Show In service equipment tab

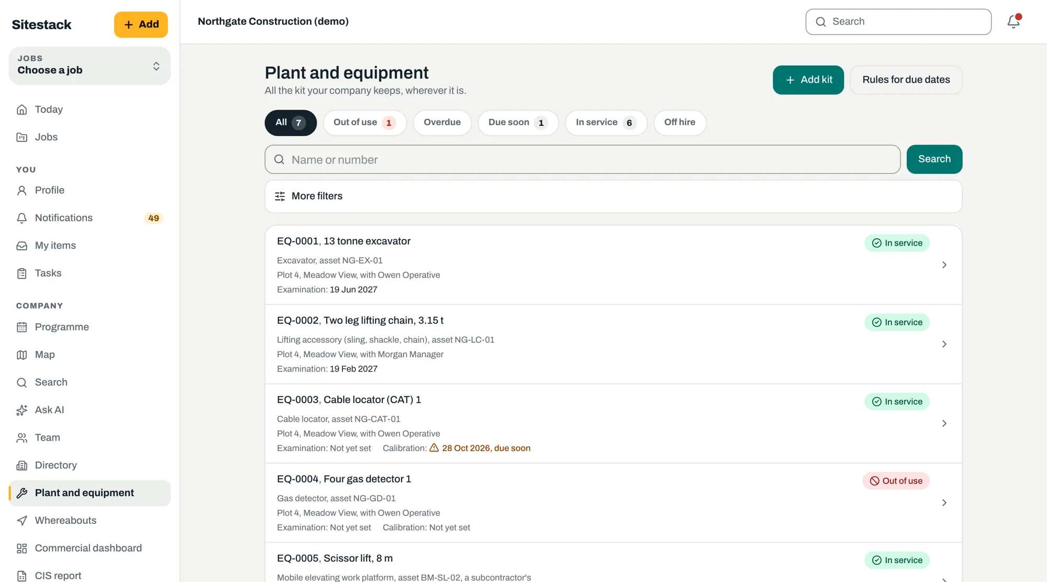pyautogui.click(x=606, y=123)
